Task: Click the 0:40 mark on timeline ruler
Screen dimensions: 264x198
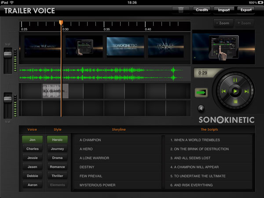Action: tap(148, 29)
